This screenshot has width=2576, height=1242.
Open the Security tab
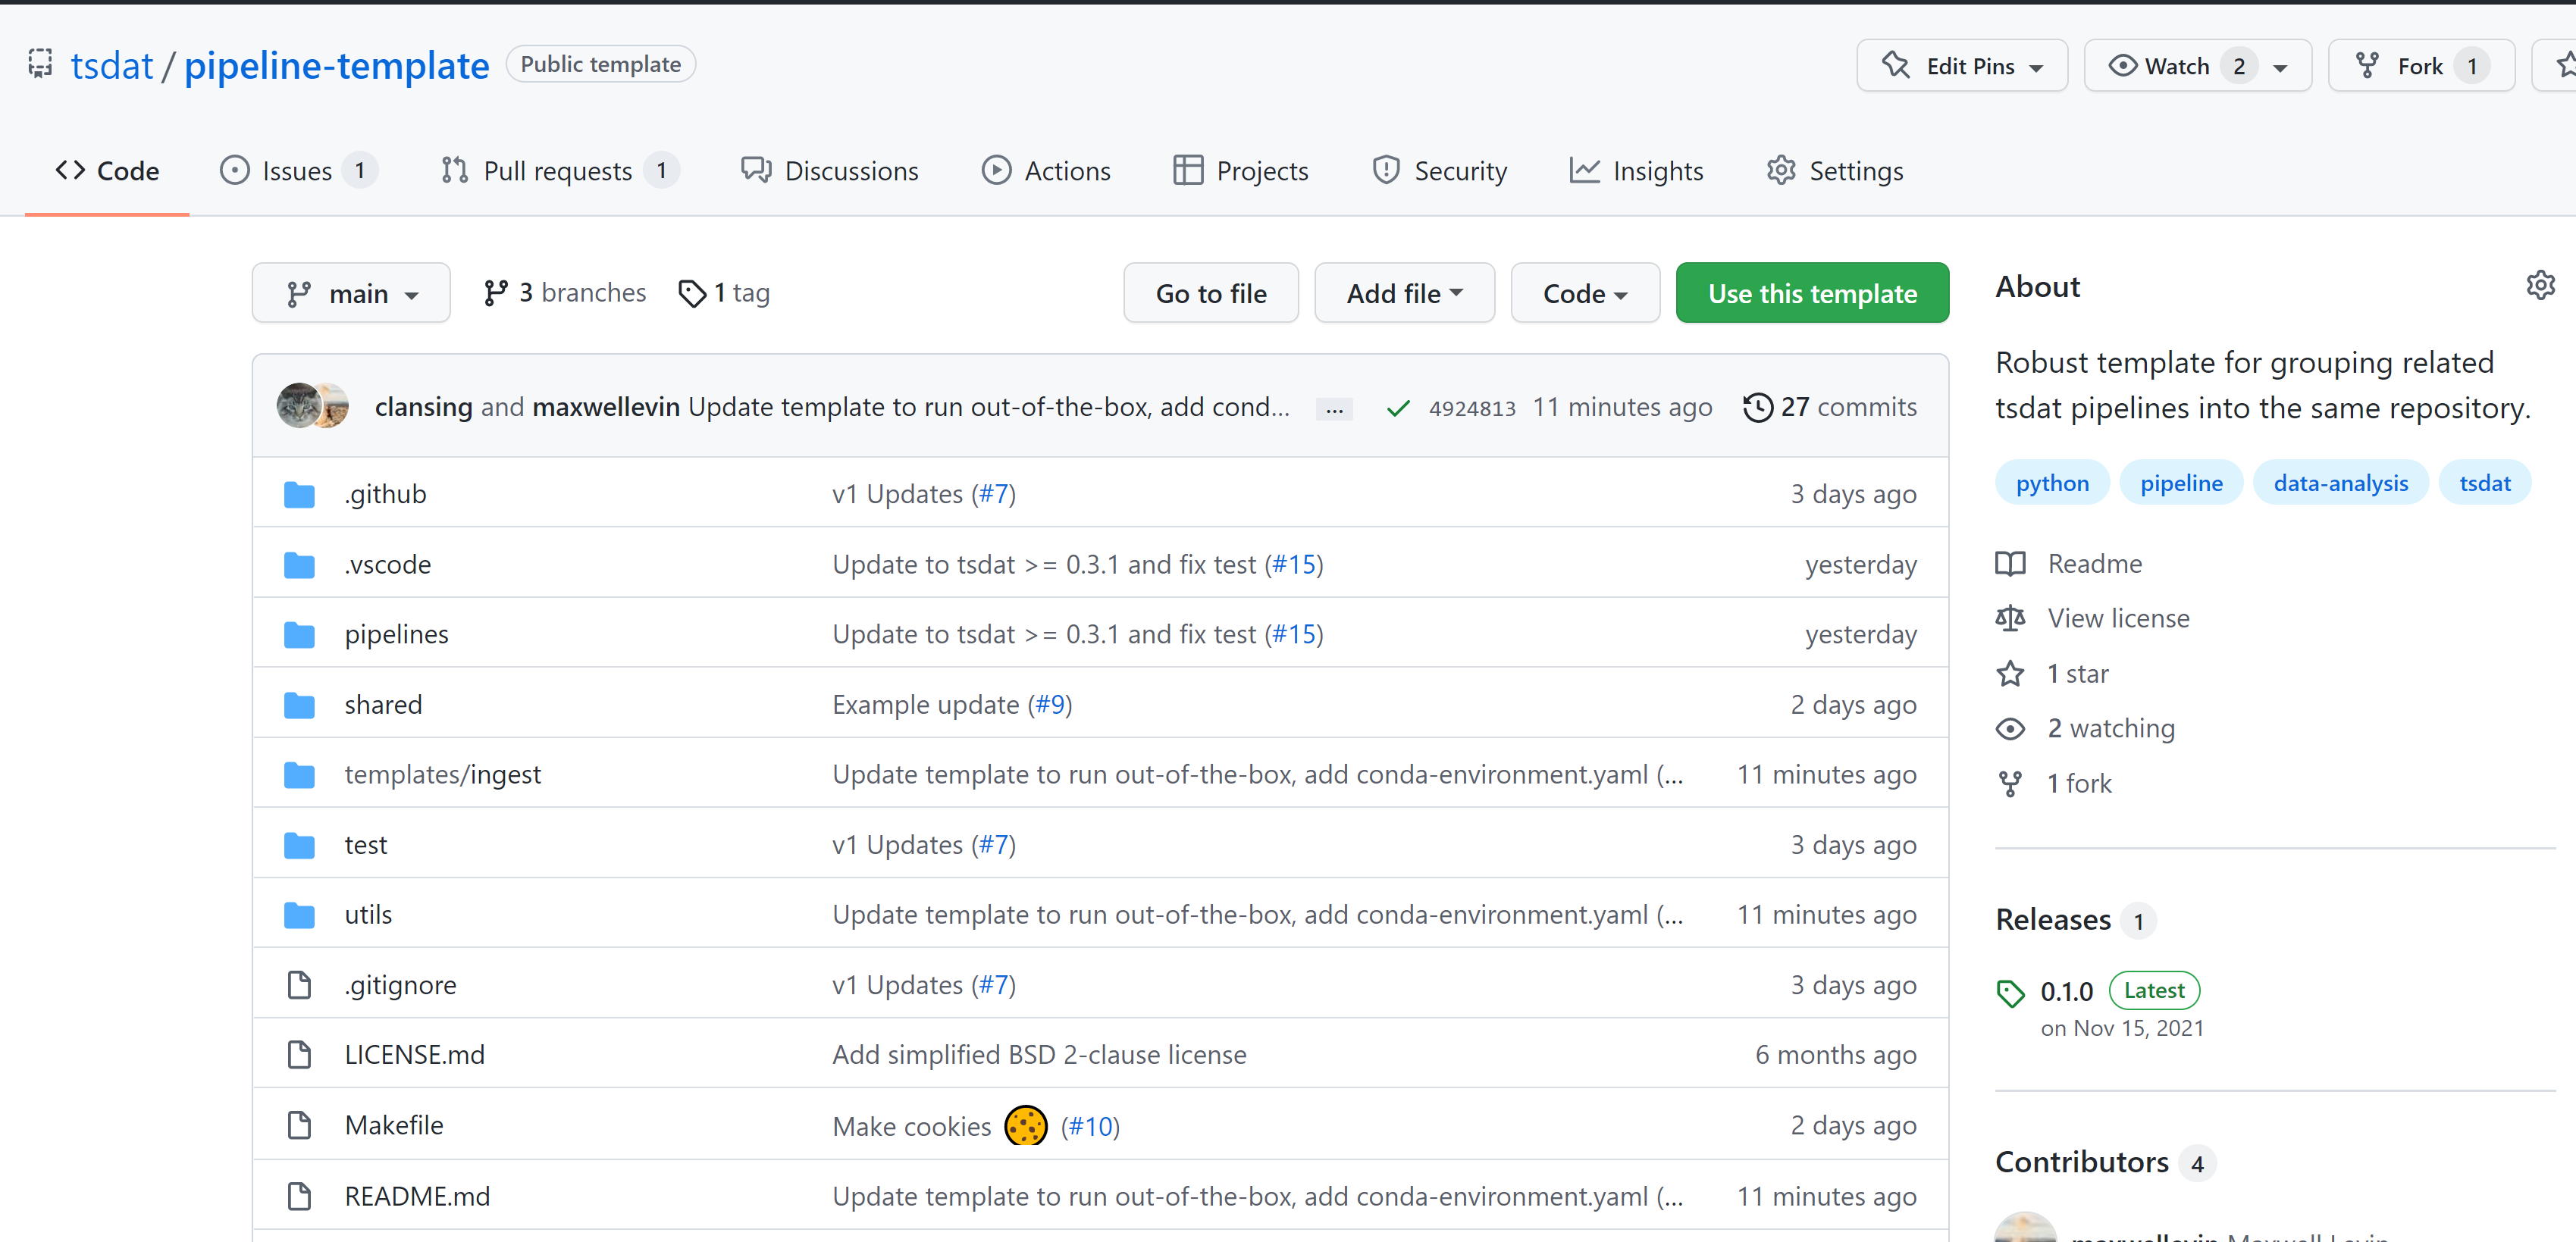pyautogui.click(x=1439, y=171)
